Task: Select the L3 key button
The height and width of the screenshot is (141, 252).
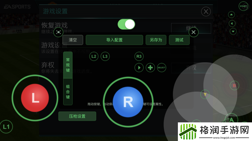Action: [105, 56]
